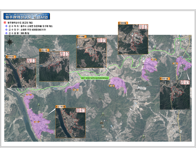This screenshot has height=157, width=196.
Task: Open the aerial inset photo for village 01
Action: pyautogui.click(x=175, y=95)
